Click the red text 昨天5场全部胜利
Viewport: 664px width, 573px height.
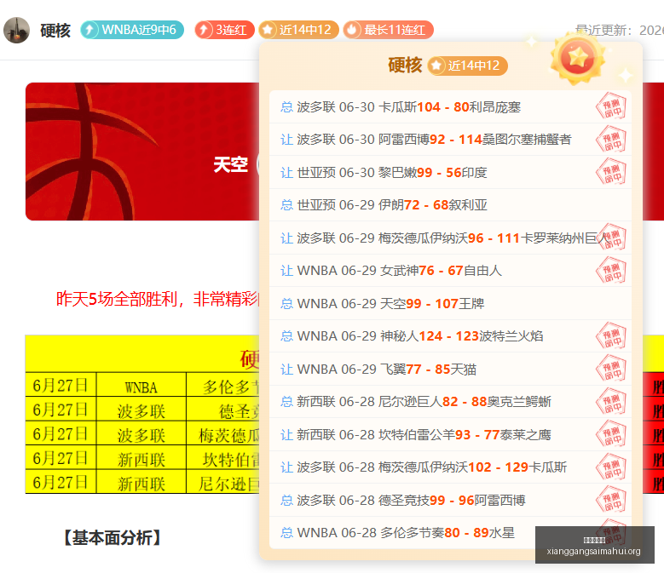(117, 299)
